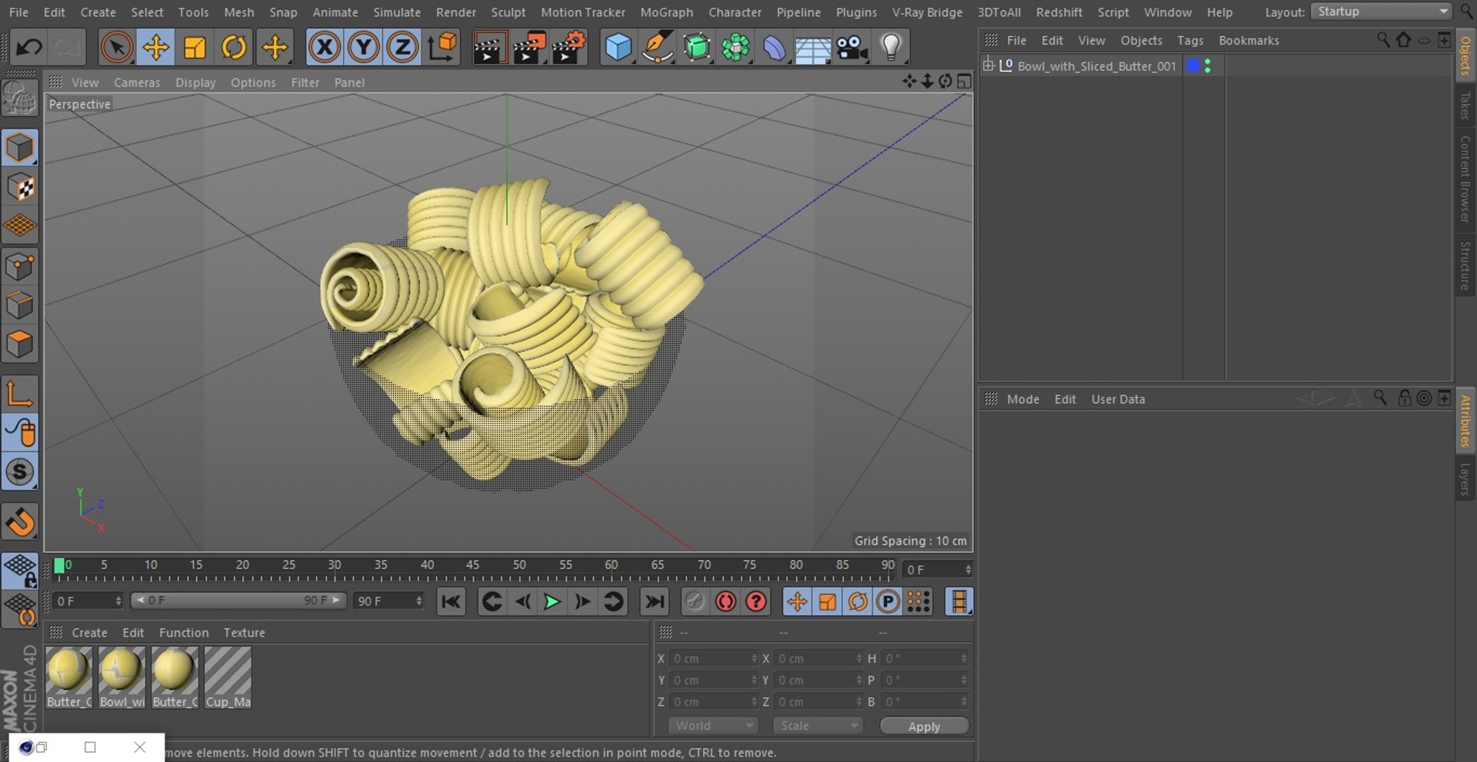Screen dimensions: 1477x762
Task: Record active objects keyframe
Action: [695, 601]
